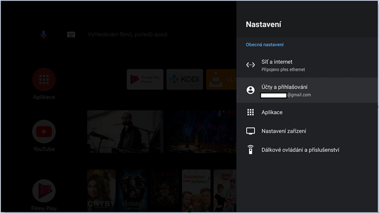379x213 pixels.
Task: Open Síť a internet settings
Action: (307, 65)
